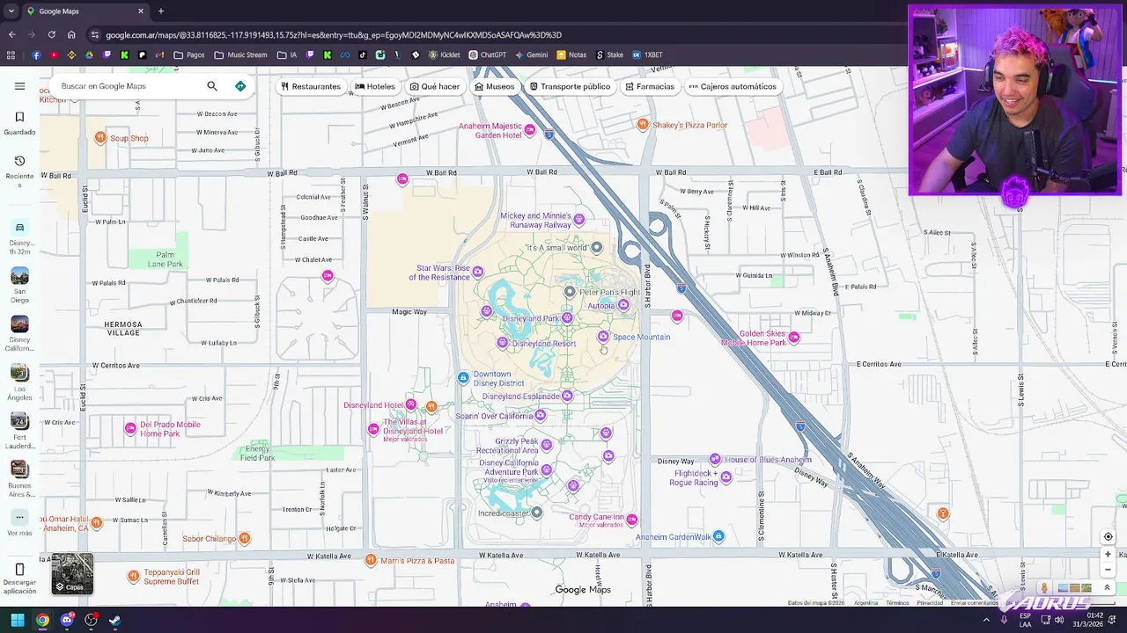Screen dimensions: 1127x633
Task: Click the Autopia map pin
Action: (x=623, y=305)
